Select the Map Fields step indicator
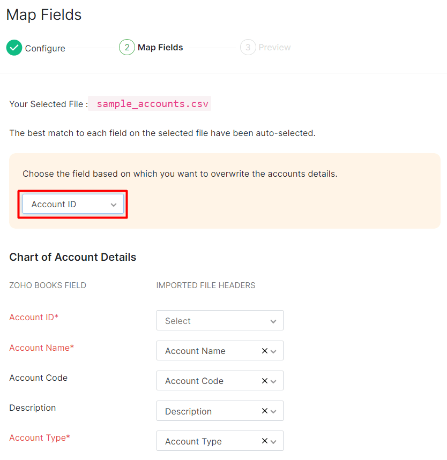 coord(151,47)
